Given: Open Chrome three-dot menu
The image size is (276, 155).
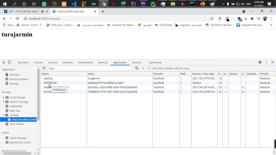Looking at the screenshot, I should pos(272,19).
